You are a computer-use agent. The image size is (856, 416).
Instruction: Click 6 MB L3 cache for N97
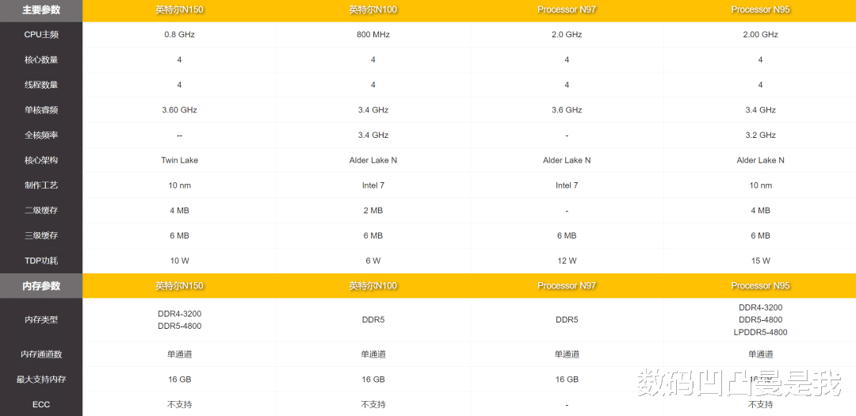[567, 235]
